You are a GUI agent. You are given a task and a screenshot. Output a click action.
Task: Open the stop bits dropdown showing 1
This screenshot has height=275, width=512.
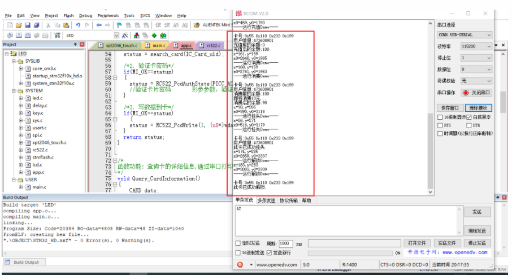[476, 58]
